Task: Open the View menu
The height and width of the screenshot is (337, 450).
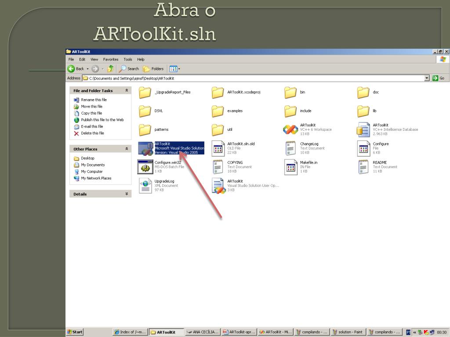Action: pyautogui.click(x=94, y=59)
